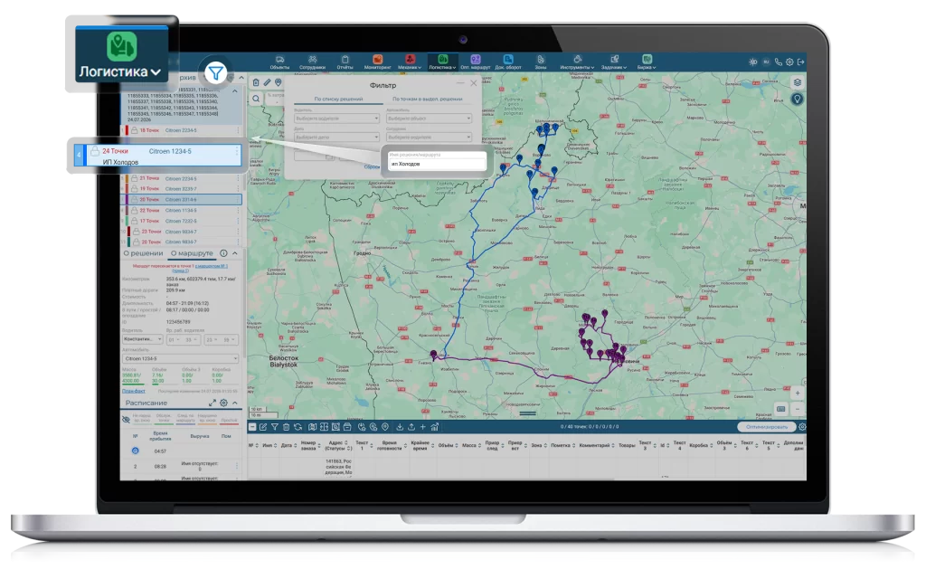Toggle the Простой filter
Viewport: 926px width, 579px height.
point(229,420)
